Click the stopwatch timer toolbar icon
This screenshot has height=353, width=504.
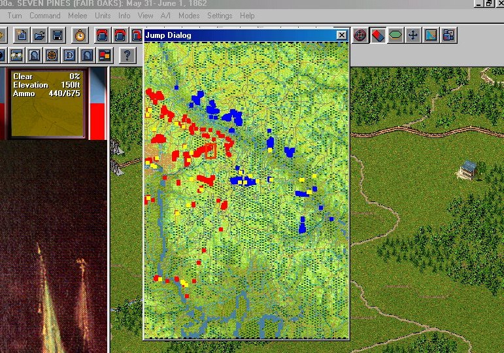pos(80,35)
